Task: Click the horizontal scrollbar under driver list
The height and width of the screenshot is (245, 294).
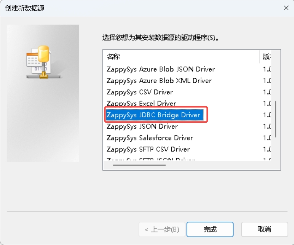Action: [x=150, y=165]
